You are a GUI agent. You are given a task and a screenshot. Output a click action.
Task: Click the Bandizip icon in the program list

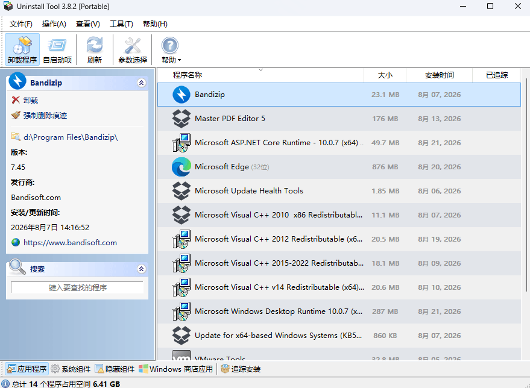point(181,95)
